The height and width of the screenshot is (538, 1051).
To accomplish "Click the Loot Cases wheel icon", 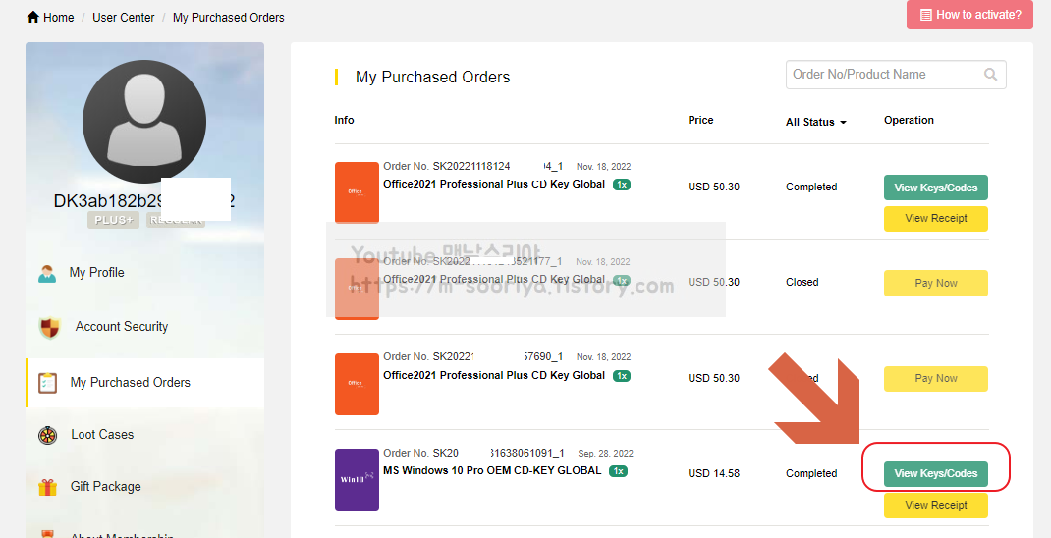I will click(x=47, y=435).
